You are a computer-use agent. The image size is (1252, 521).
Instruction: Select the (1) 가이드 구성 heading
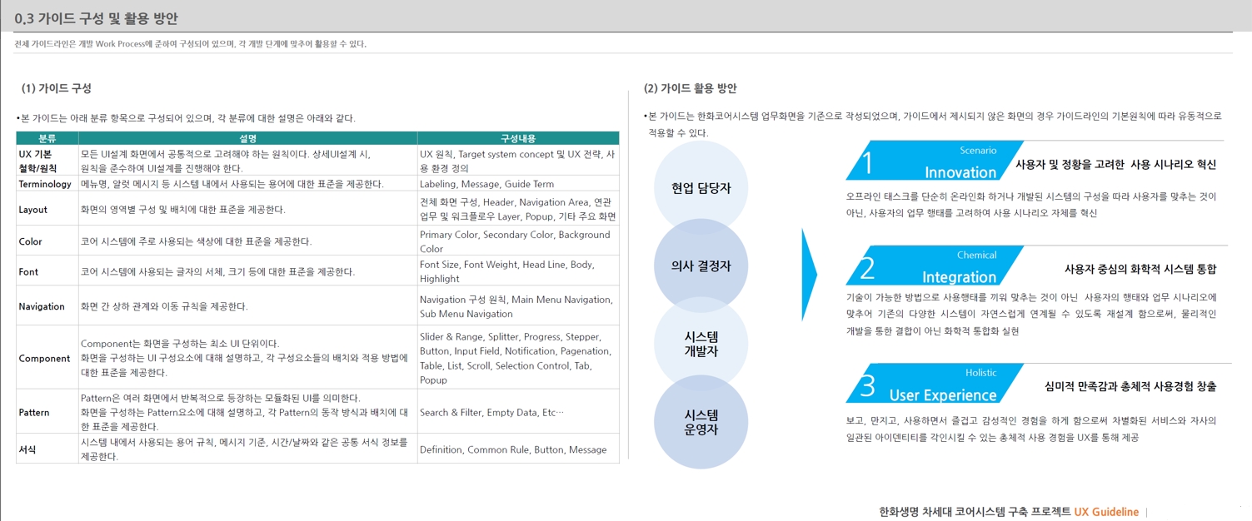coord(56,88)
